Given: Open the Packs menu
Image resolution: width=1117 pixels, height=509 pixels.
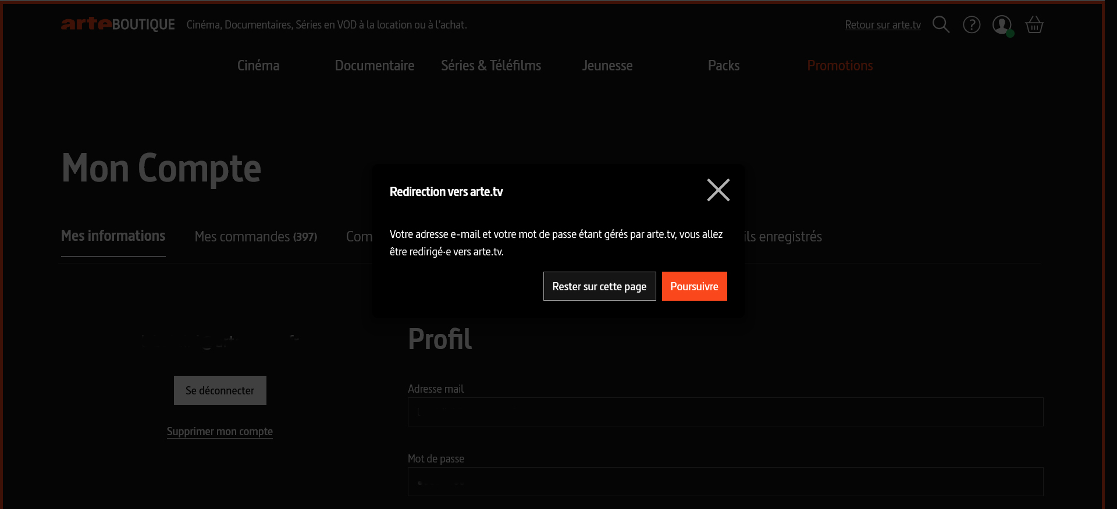Looking at the screenshot, I should point(724,66).
